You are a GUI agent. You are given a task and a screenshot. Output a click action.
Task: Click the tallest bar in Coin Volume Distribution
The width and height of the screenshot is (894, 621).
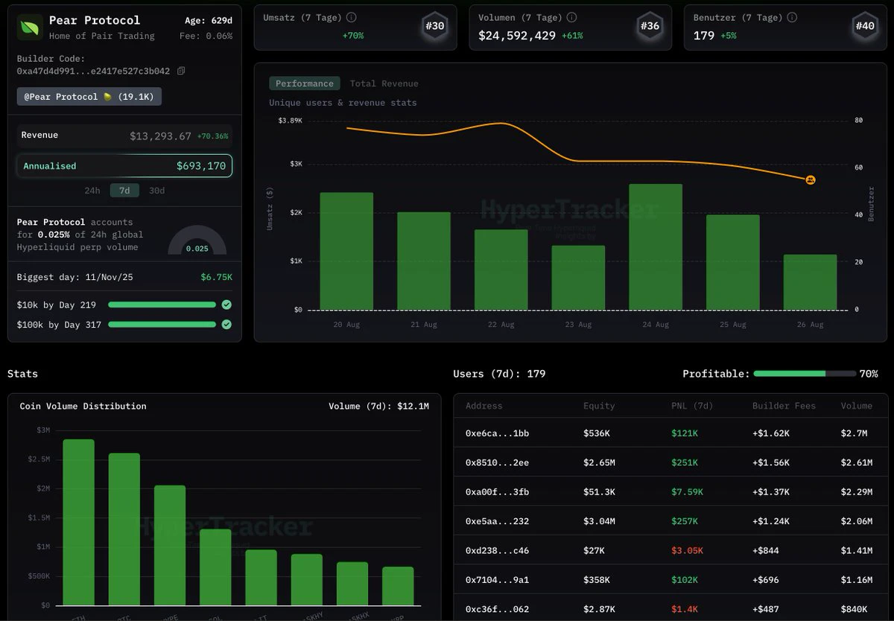tap(78, 522)
